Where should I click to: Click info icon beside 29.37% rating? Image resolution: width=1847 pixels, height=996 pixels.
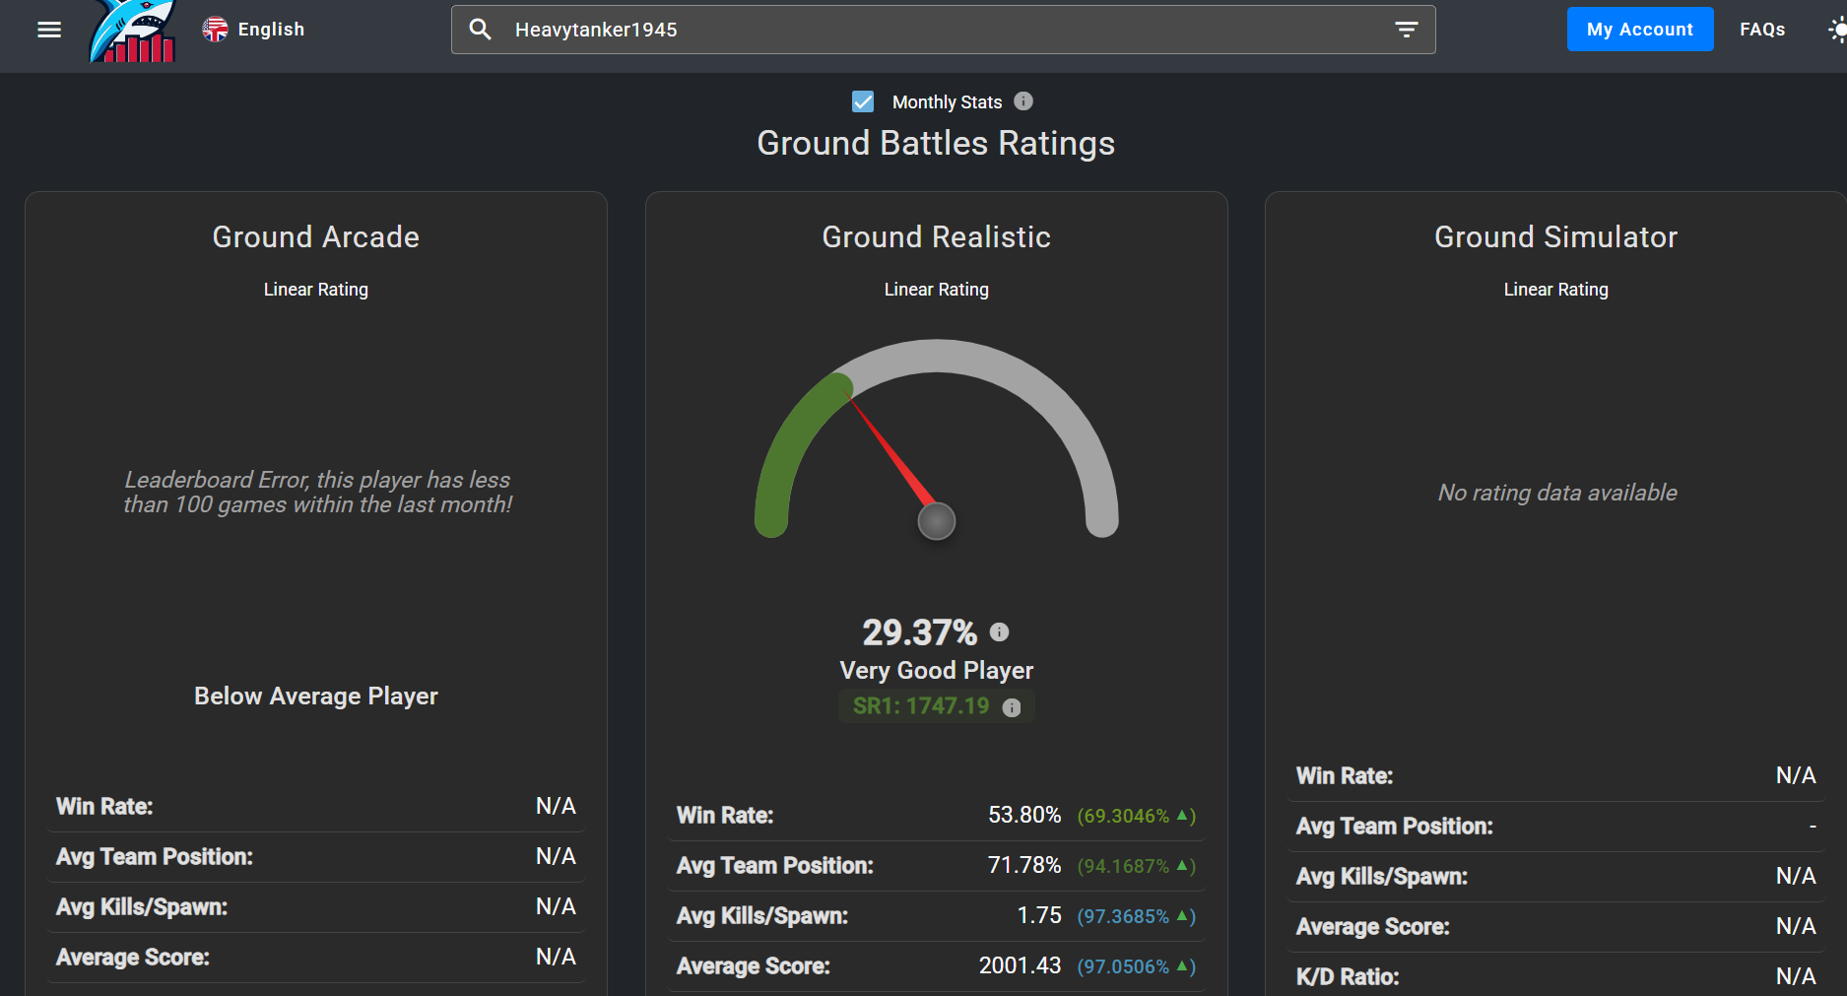click(x=999, y=632)
